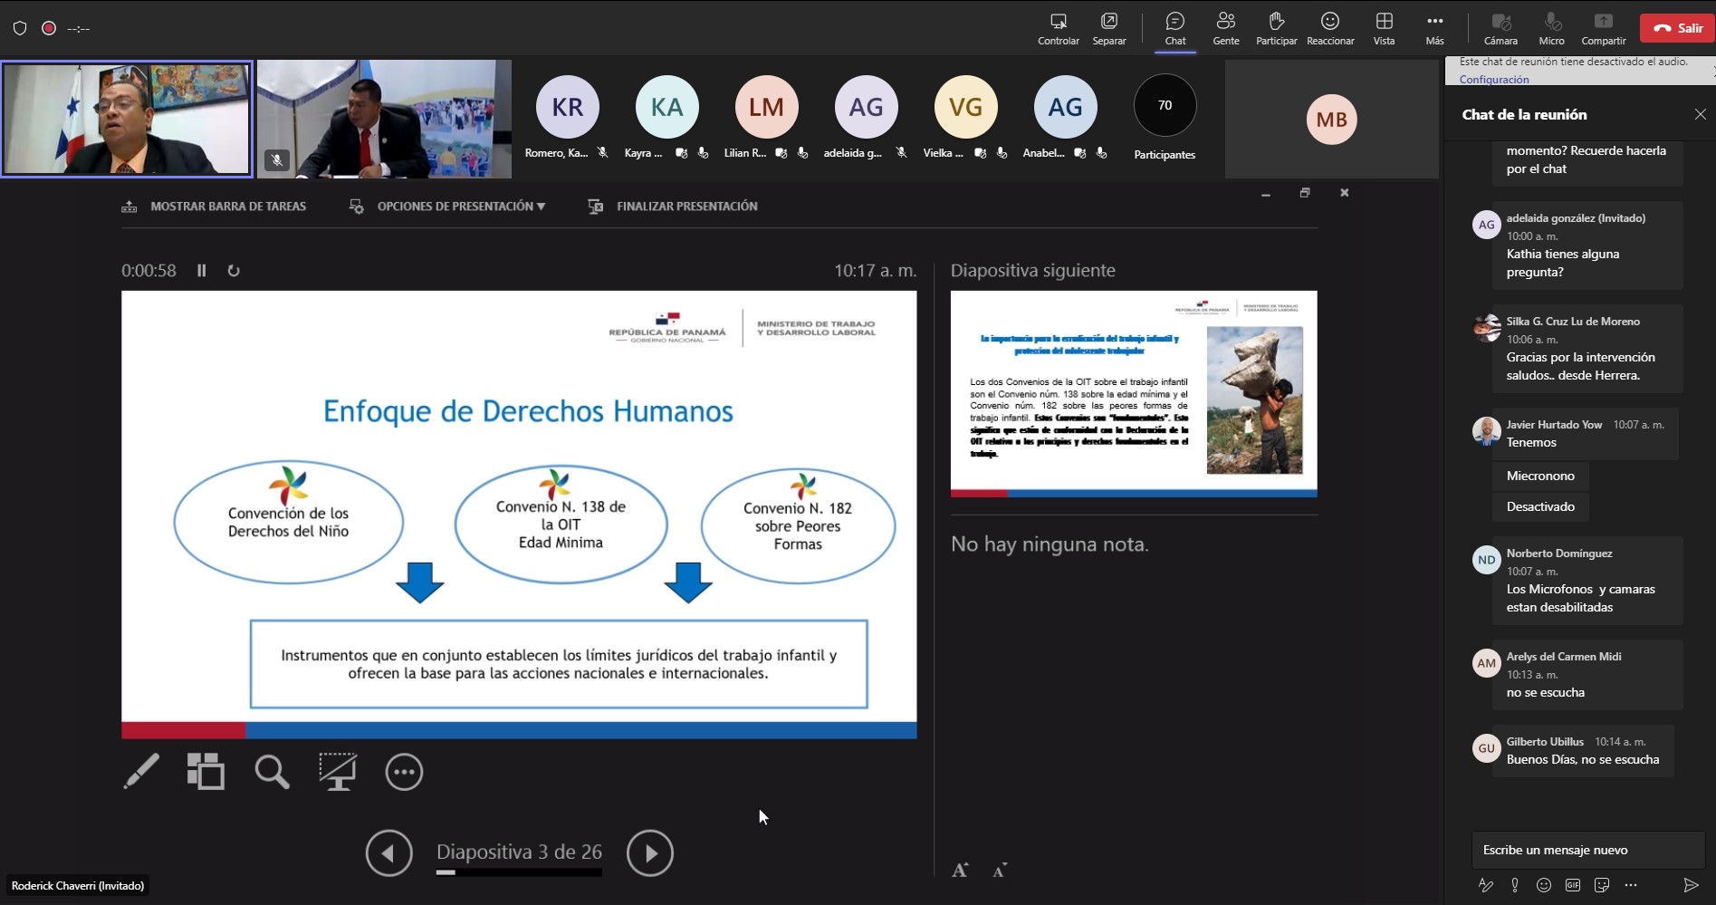Expand Opciones de presentación dropdown
This screenshot has width=1716, height=905.
[x=447, y=207]
